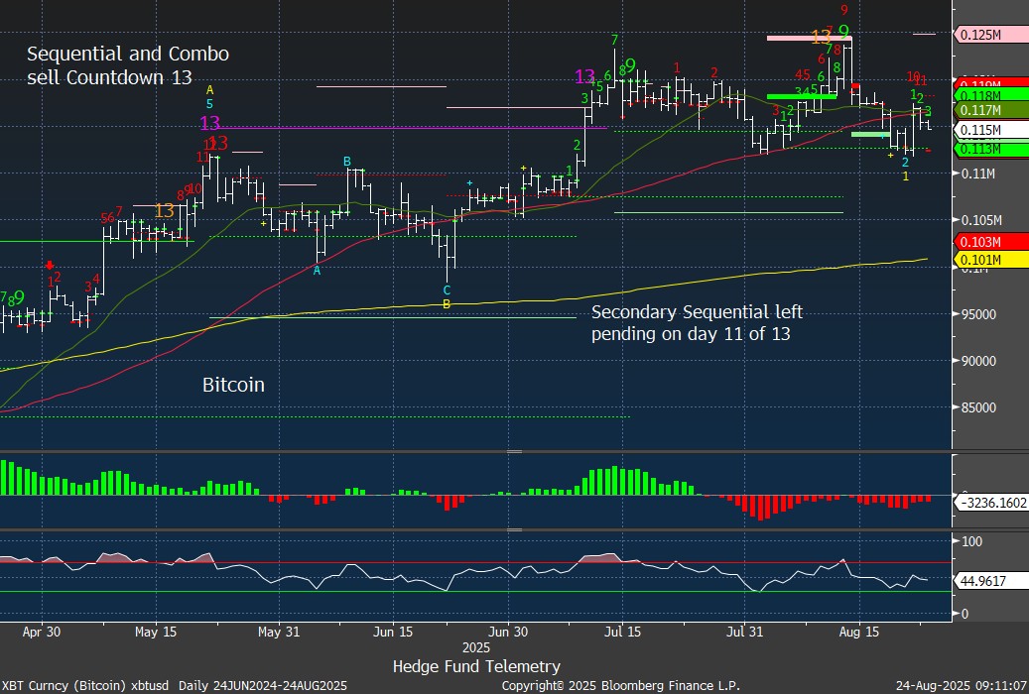Click the cyan wave A label under the early-June low
This screenshot has height=694, width=1029.
[x=317, y=271]
